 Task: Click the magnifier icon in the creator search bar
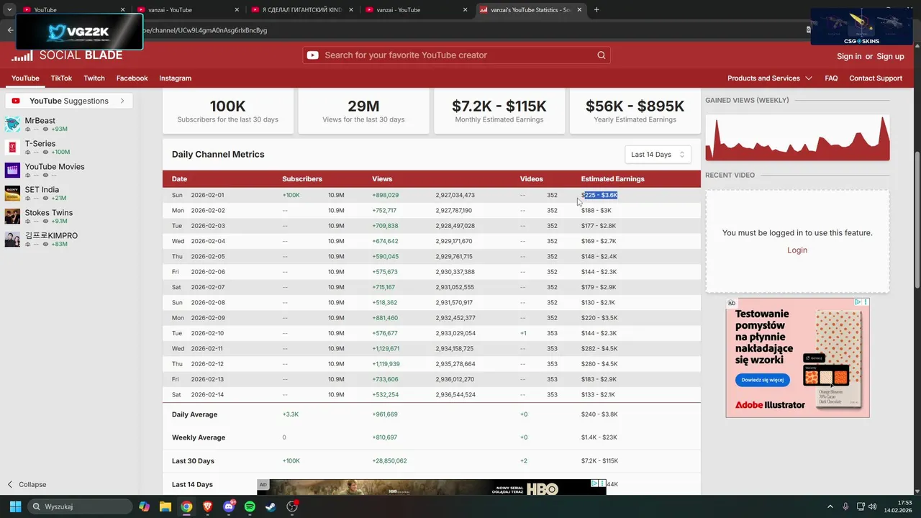pos(602,55)
